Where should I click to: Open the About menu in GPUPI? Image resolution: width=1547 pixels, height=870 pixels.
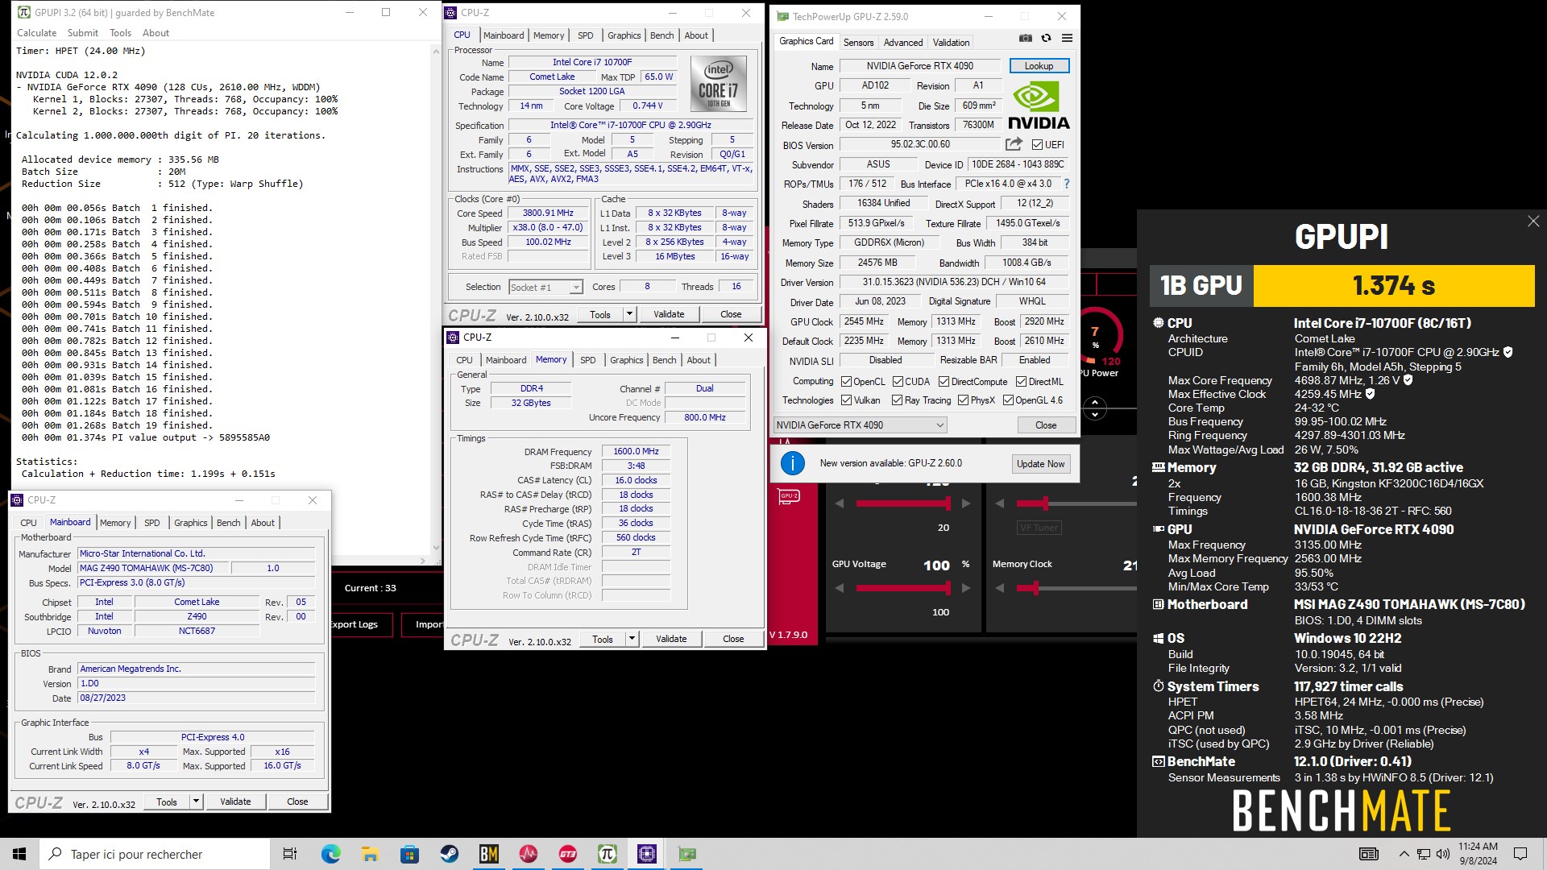pos(156,33)
